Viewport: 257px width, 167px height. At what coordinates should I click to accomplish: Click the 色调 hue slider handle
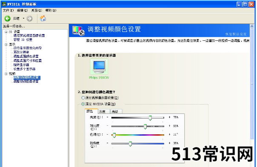114,135
